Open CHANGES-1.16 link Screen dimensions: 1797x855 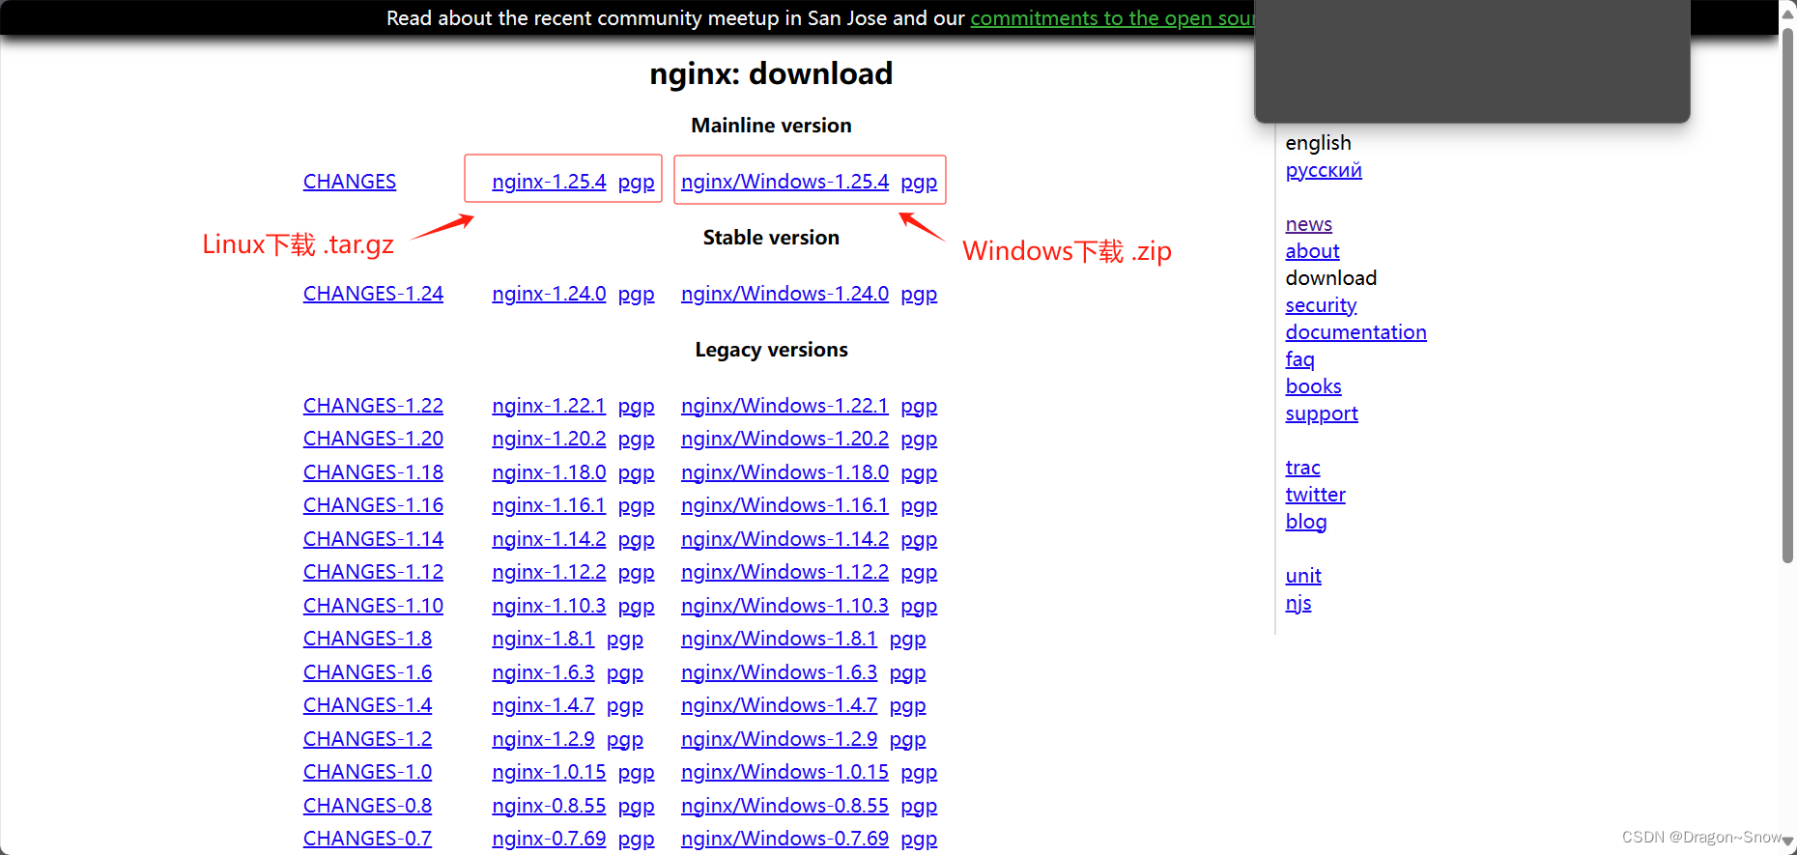(x=373, y=505)
